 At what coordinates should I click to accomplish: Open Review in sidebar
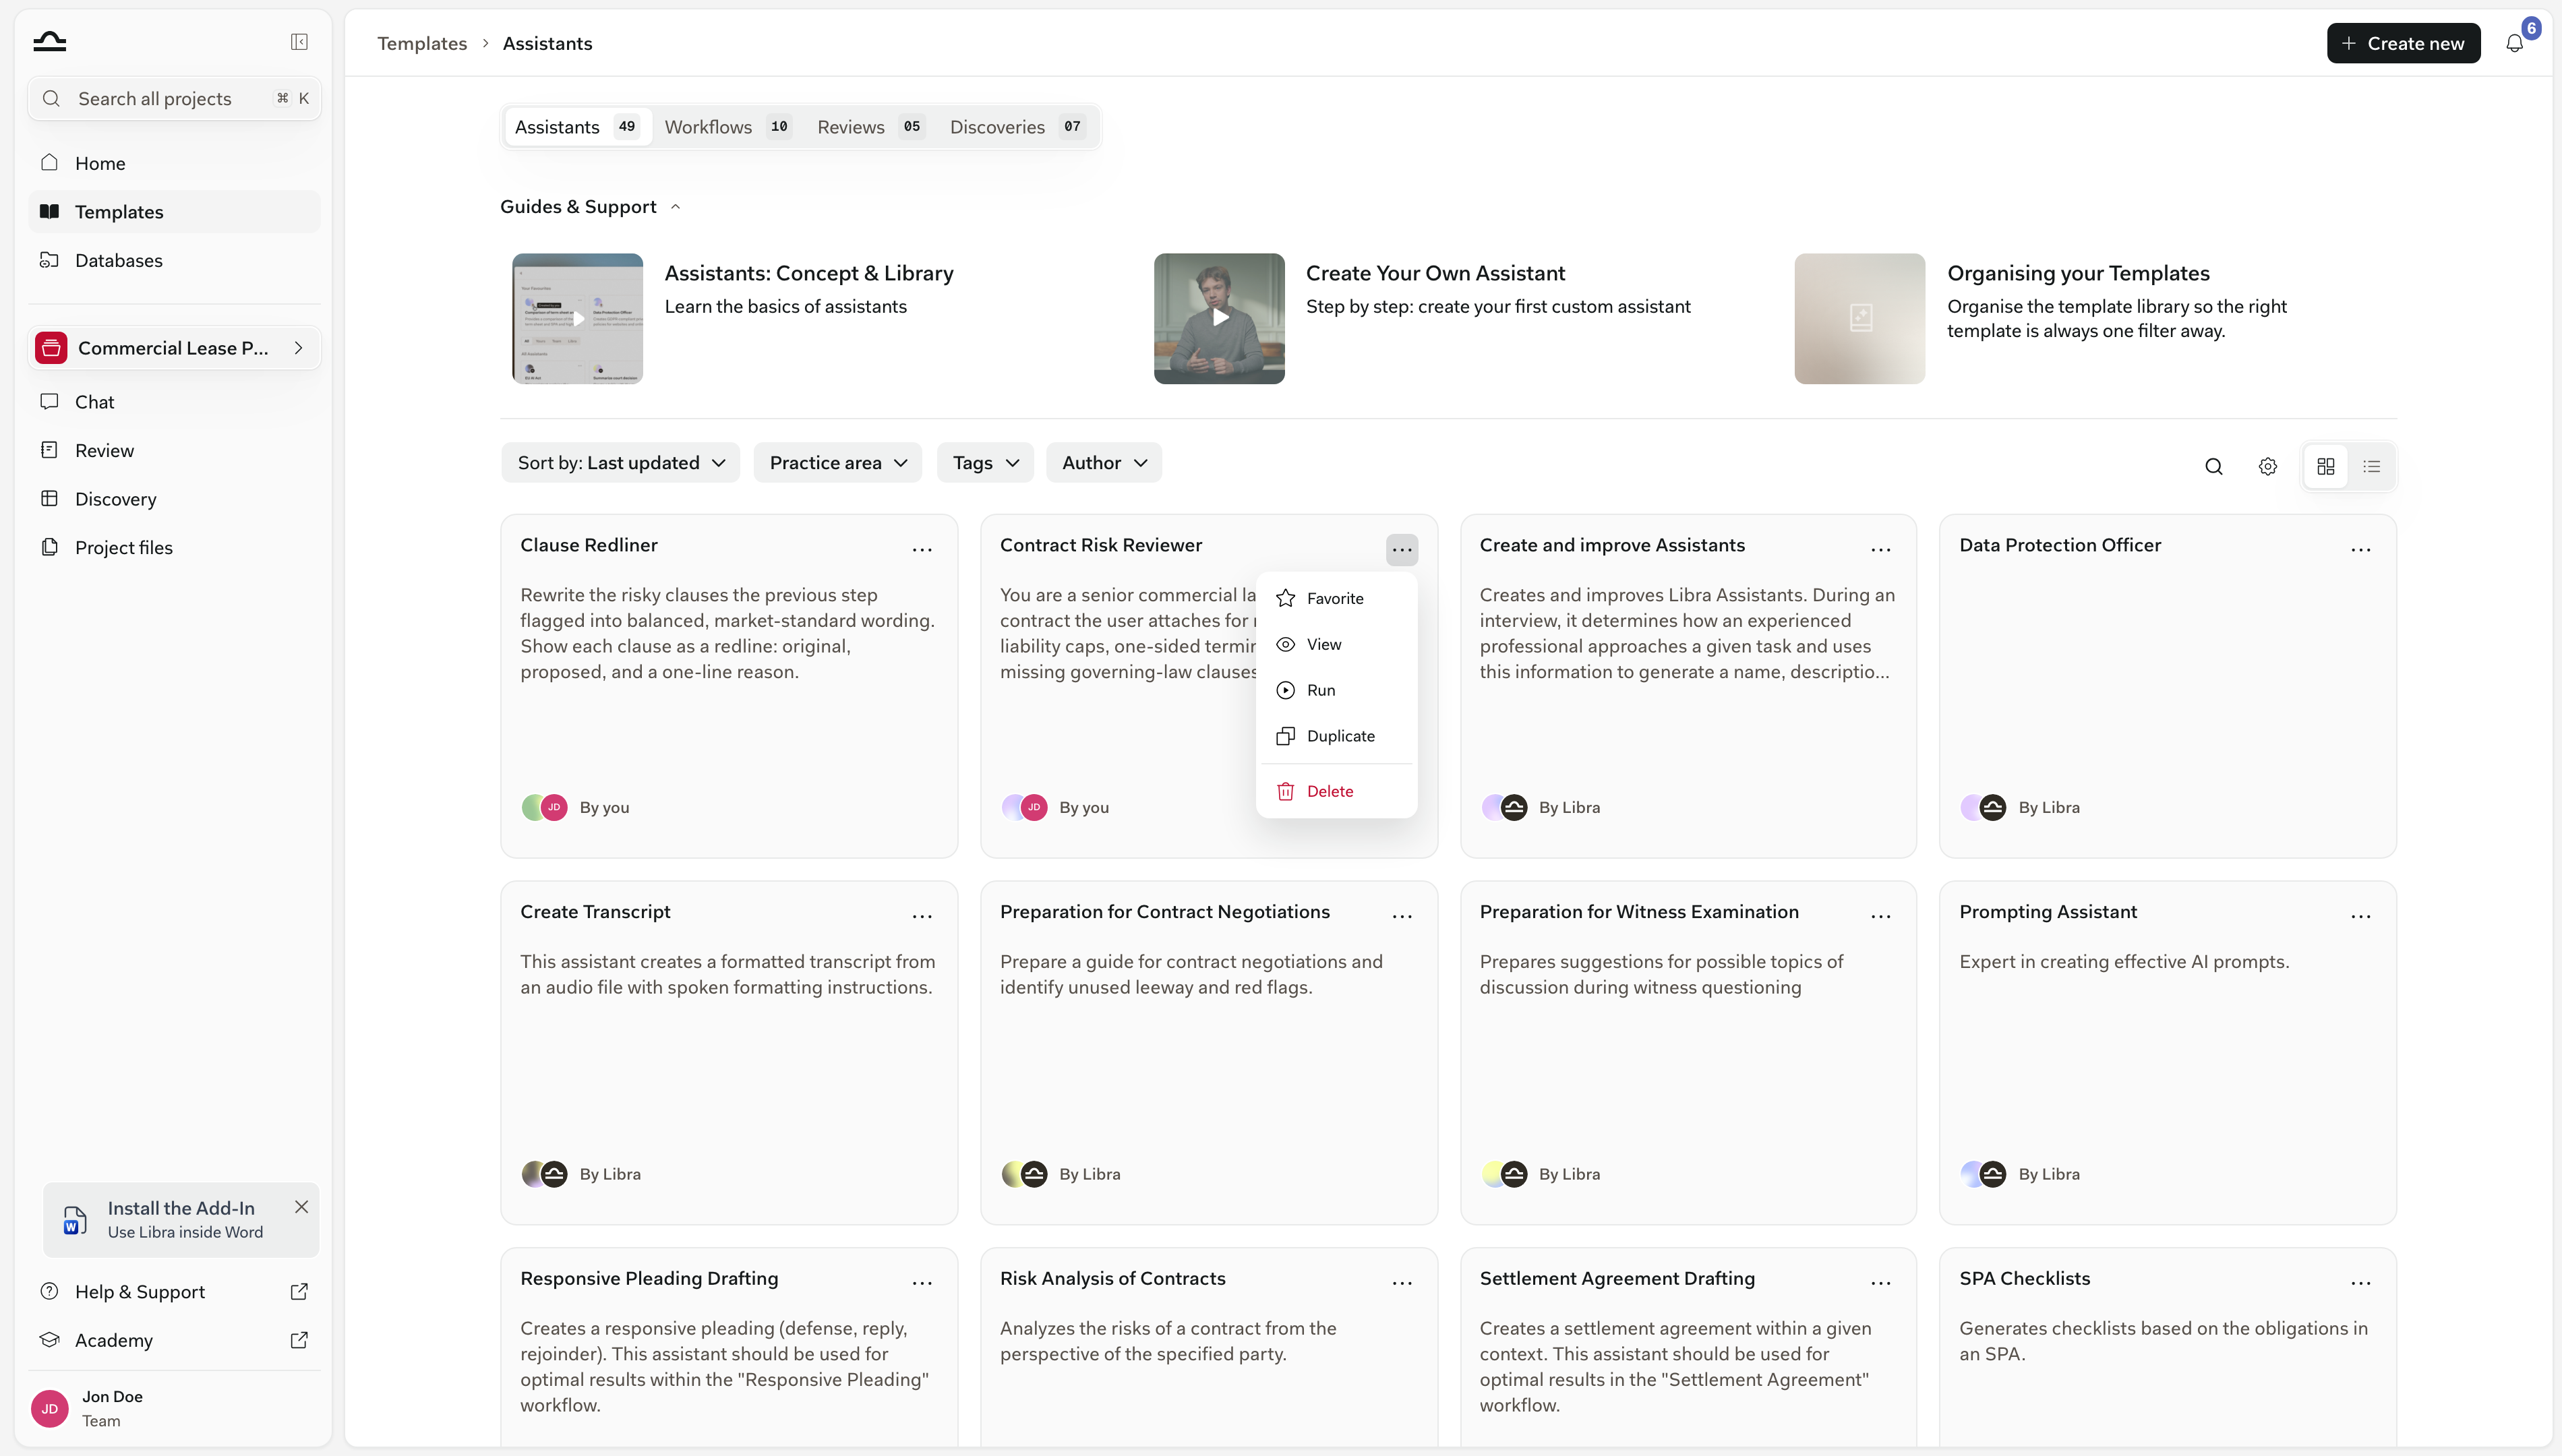coord(174,450)
